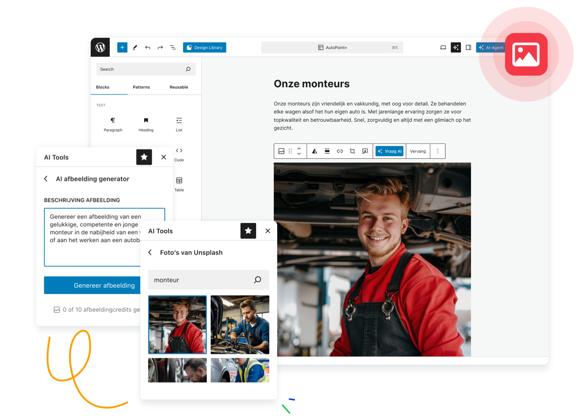Toggle the star in Unsplash AI Tools panel
Screen dimensions: 588x420
pos(248,231)
